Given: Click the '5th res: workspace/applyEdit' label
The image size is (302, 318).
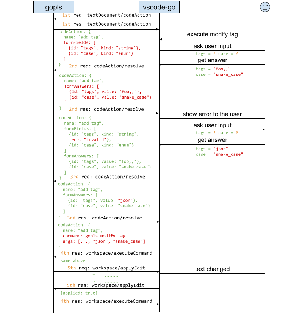Looking at the screenshot, I should (x=106, y=285).
